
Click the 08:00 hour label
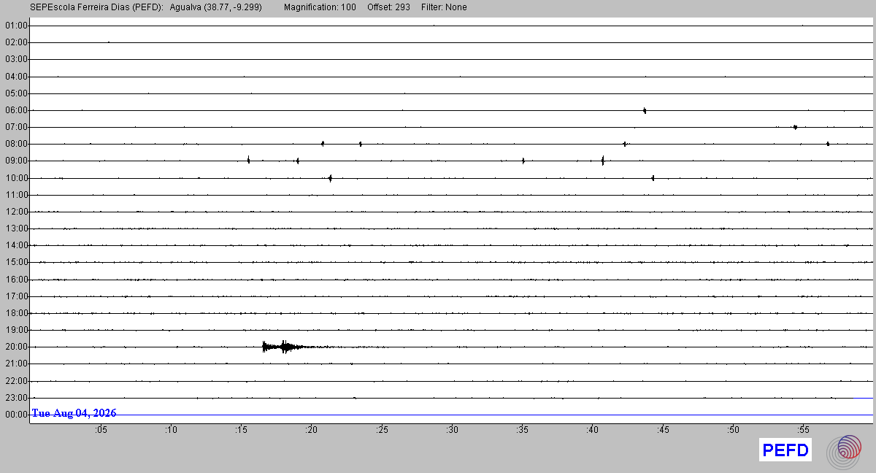tap(16, 144)
